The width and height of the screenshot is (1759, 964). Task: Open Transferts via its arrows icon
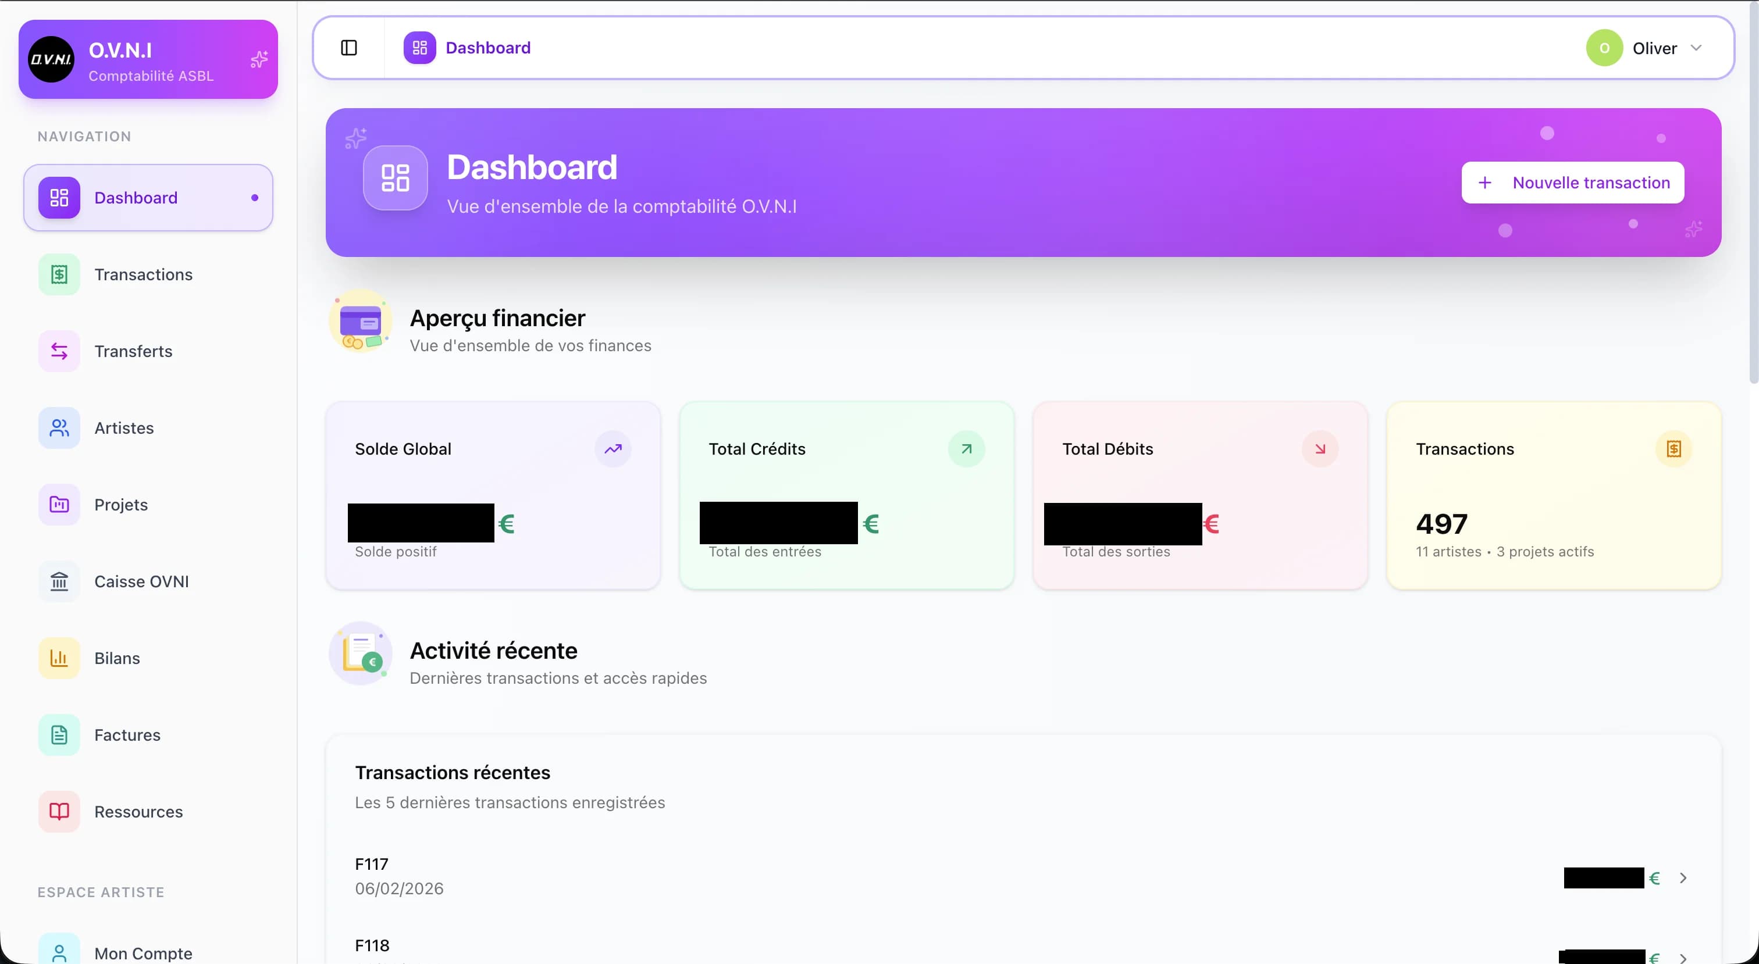pyautogui.click(x=59, y=351)
